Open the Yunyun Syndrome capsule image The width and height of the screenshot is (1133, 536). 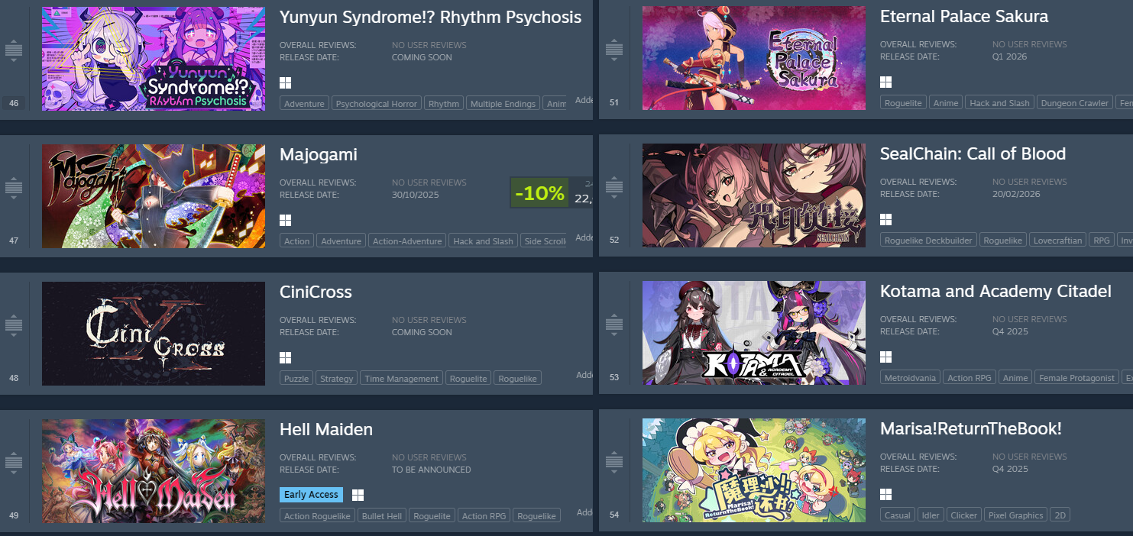pyautogui.click(x=154, y=59)
